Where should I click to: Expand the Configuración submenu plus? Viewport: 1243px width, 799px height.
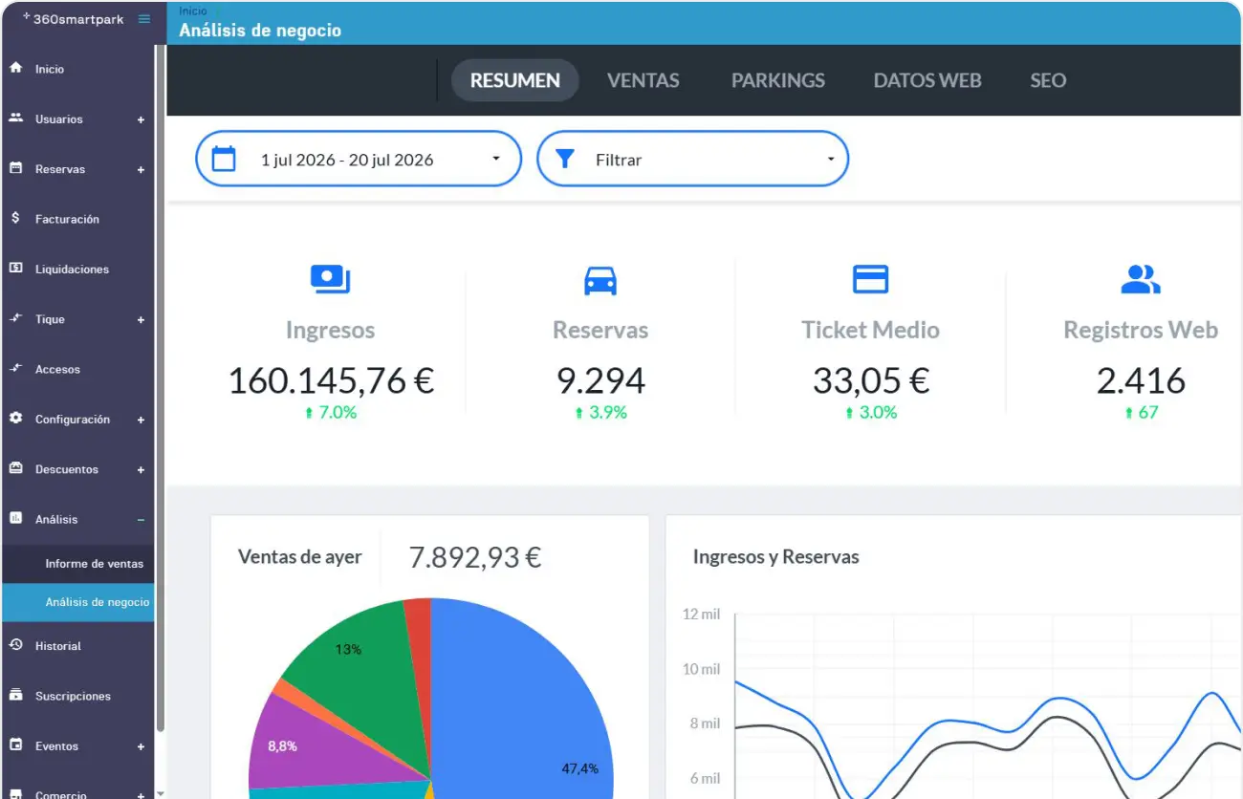141,420
